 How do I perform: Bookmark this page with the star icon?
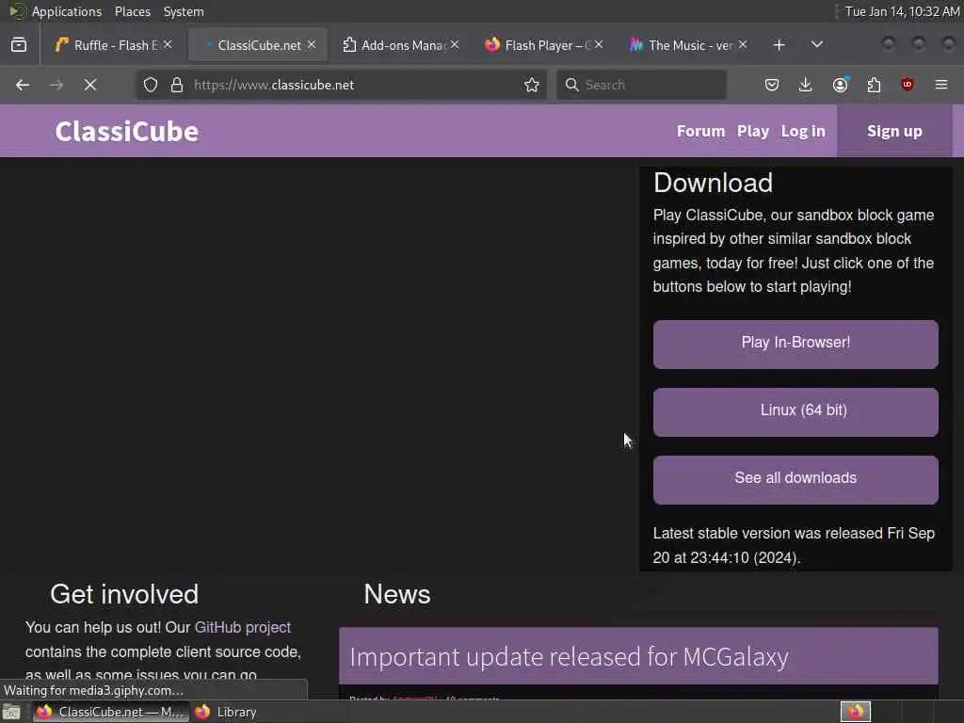(532, 85)
